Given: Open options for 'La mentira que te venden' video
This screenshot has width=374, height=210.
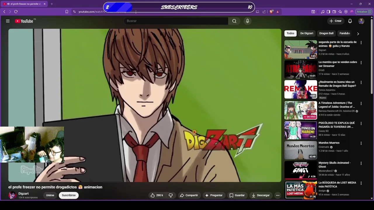Looking at the screenshot, I should pos(361,63).
